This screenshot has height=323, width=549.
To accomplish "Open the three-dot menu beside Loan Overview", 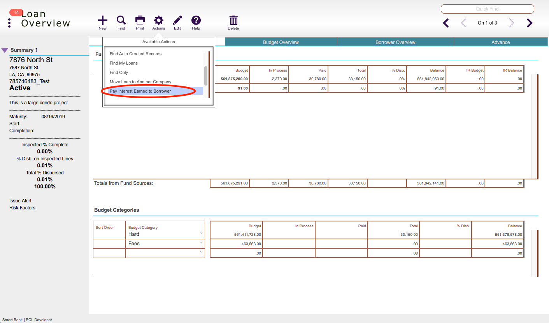I will [9, 23].
